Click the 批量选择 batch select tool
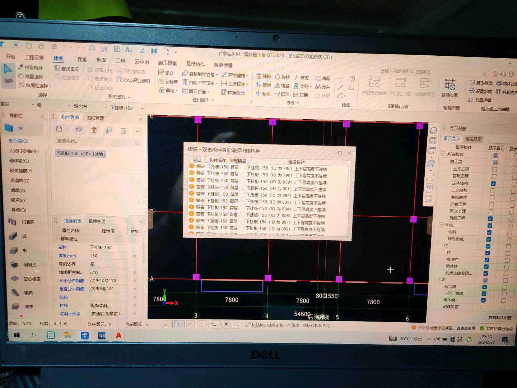Viewport: 517px width, 388px height. coord(31,76)
